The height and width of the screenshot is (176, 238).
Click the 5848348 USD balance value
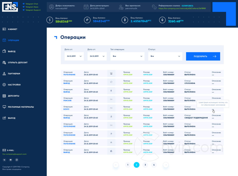64,21
